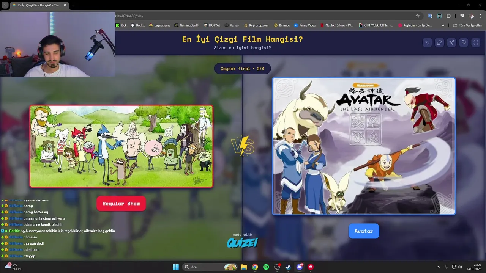Open weather widget showing 0°C Bulutlu
The width and height of the screenshot is (486, 273).
[14, 267]
